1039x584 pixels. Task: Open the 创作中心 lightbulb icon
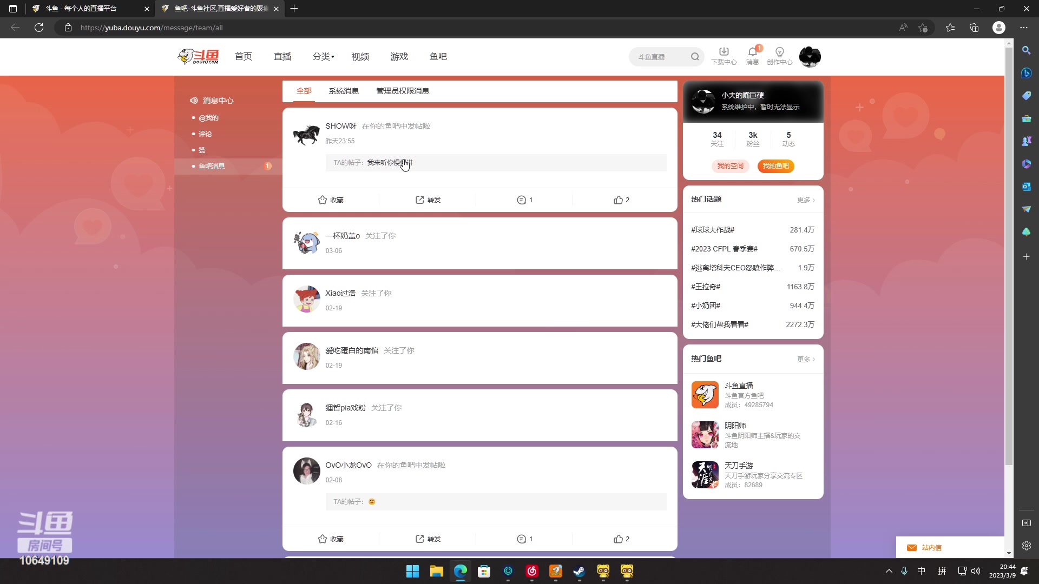click(x=780, y=52)
